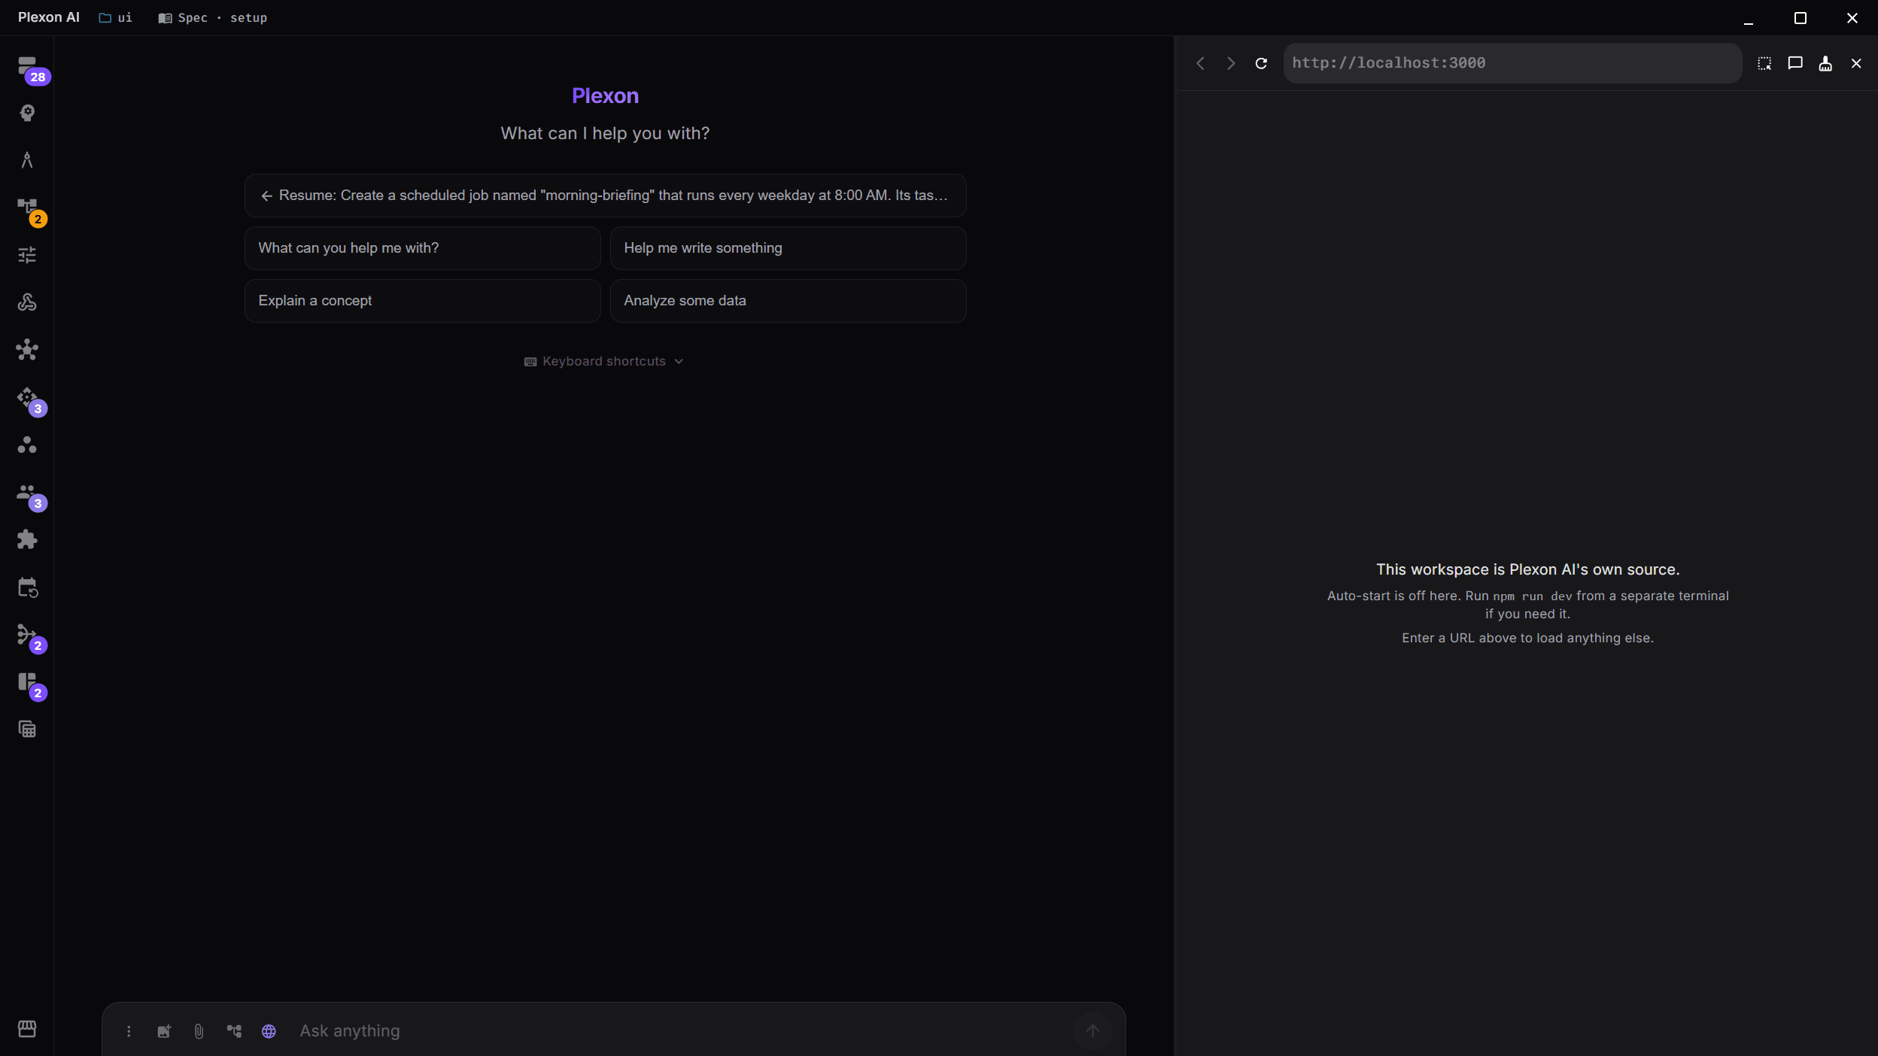This screenshot has width=1878, height=1056.
Task: Click the browser back arrow
Action: 1201,63
